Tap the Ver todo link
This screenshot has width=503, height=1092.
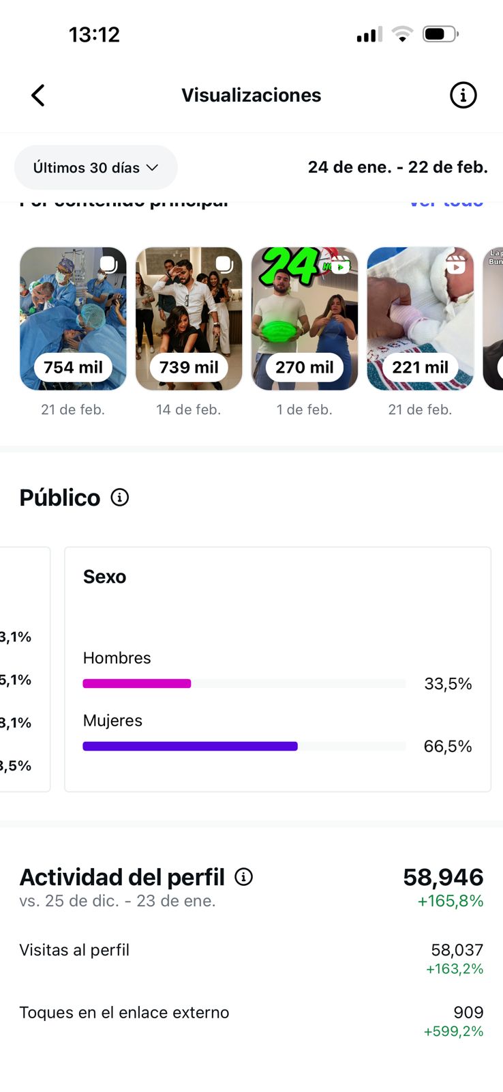(446, 202)
